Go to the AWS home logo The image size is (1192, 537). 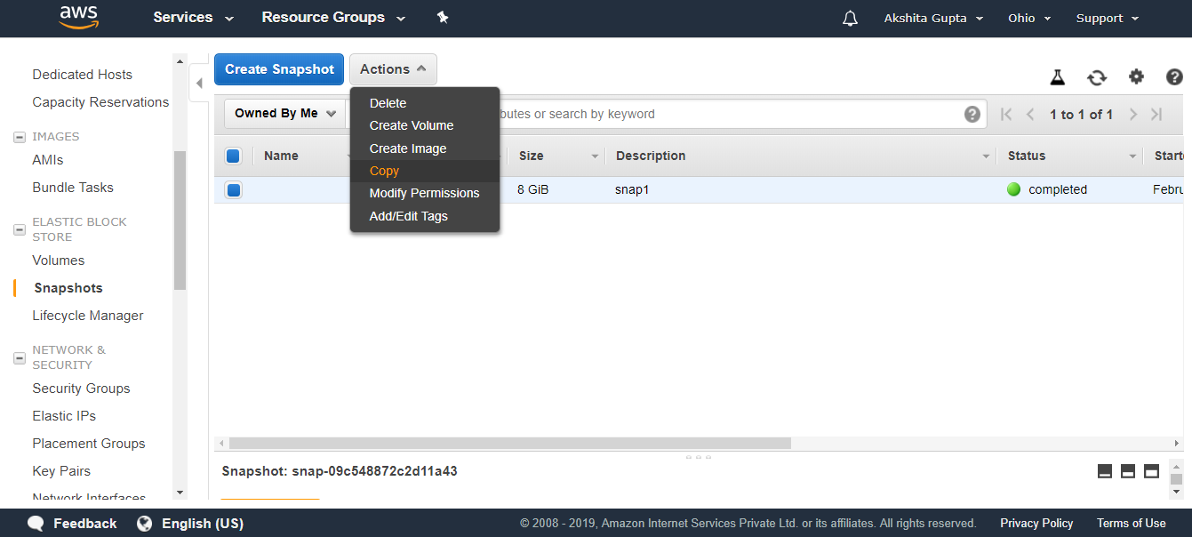click(x=79, y=18)
